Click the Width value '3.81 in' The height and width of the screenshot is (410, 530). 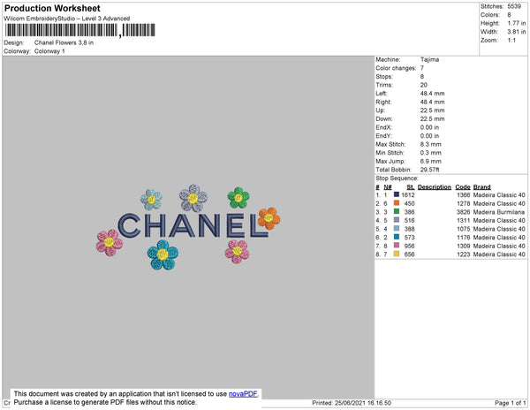click(517, 32)
